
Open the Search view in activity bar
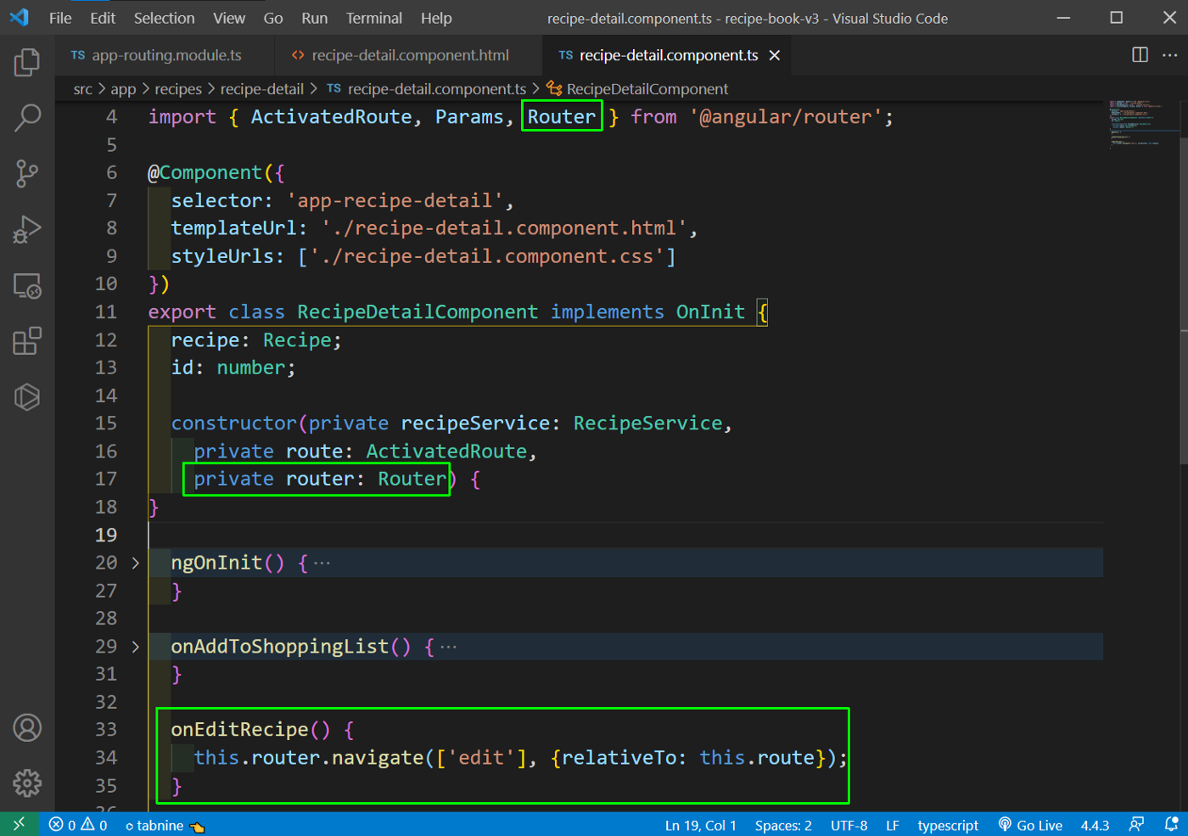[x=27, y=118]
